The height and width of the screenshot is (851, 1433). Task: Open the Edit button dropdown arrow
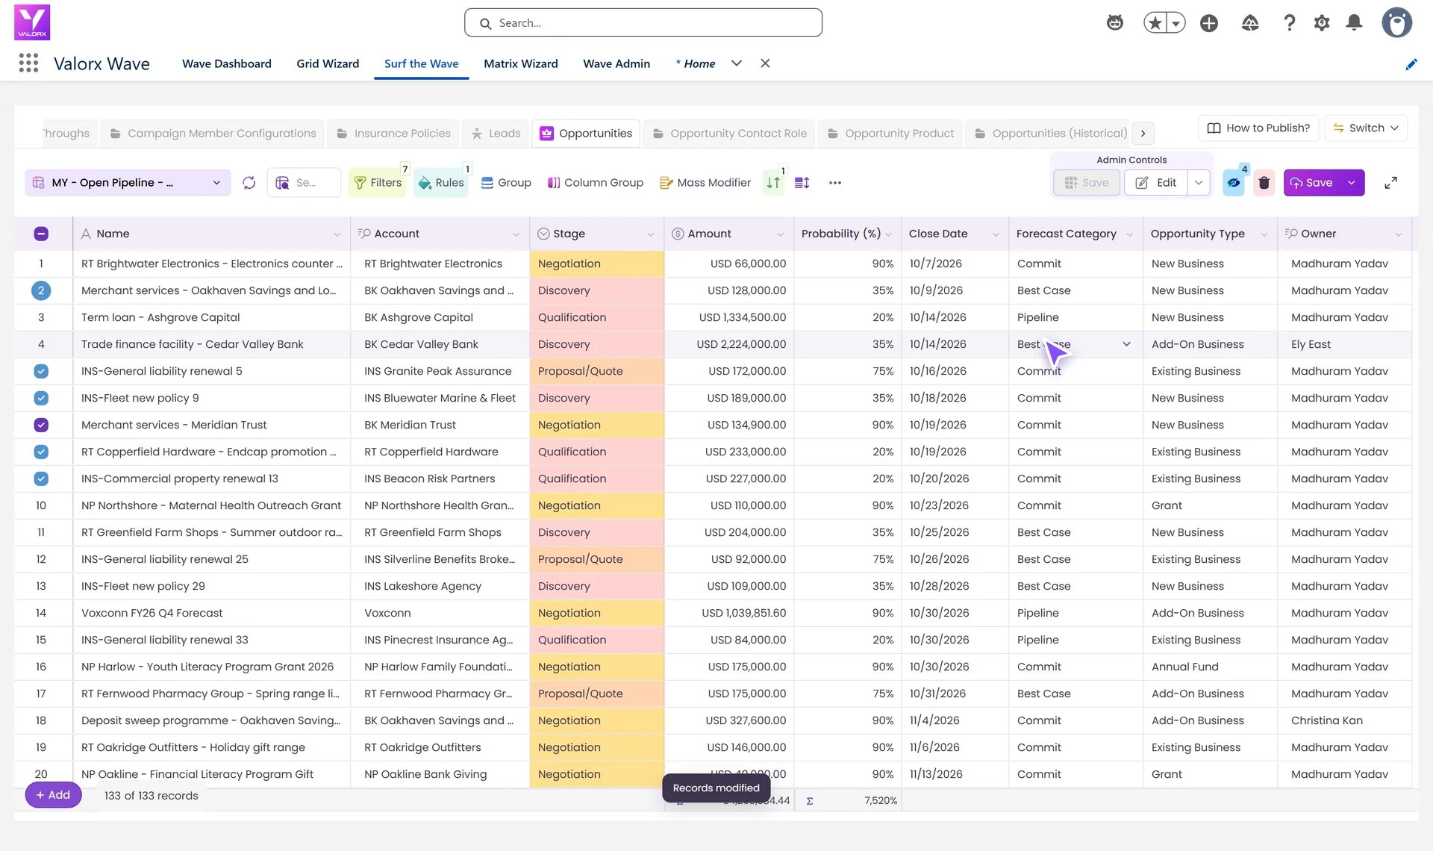pos(1199,183)
